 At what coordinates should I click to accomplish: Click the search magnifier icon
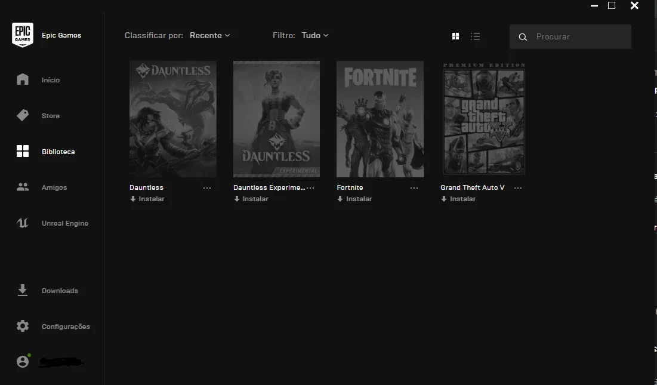tap(523, 37)
